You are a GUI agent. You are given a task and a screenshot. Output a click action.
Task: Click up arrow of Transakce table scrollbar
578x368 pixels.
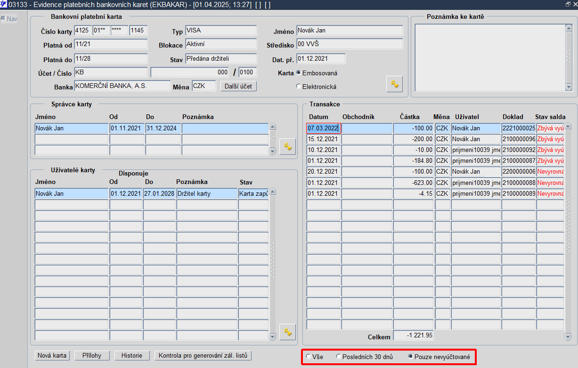[567, 127]
